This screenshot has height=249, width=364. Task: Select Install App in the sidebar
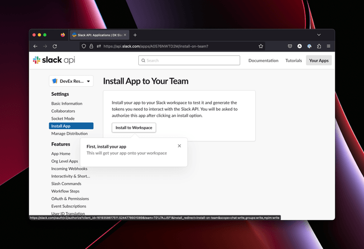pos(71,126)
